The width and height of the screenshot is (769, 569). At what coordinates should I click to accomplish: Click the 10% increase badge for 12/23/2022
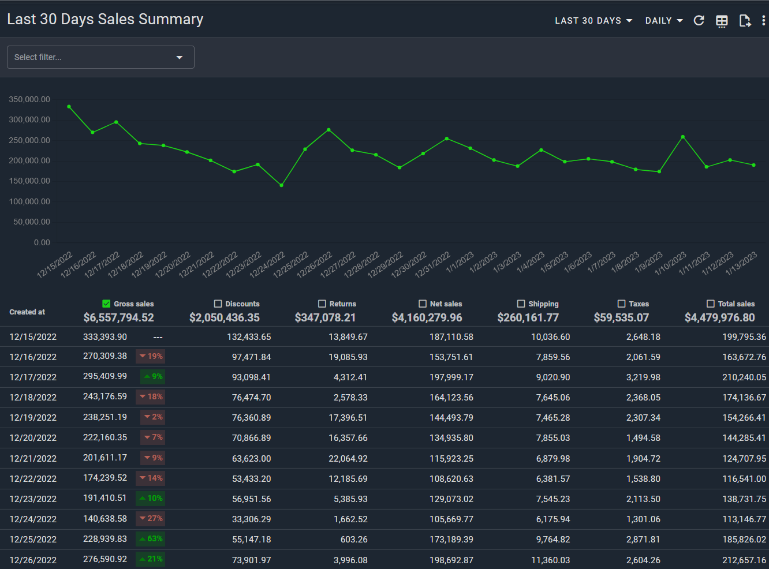[151, 498]
